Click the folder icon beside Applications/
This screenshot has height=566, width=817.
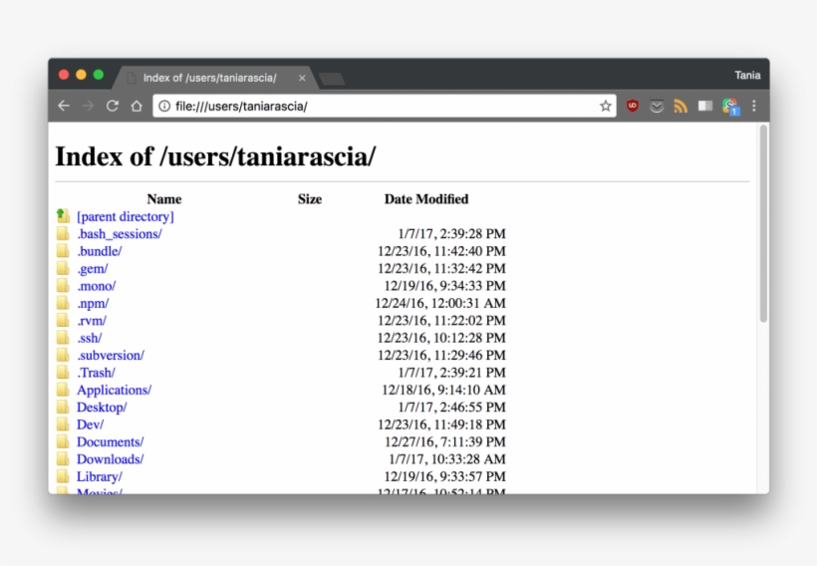pos(63,390)
